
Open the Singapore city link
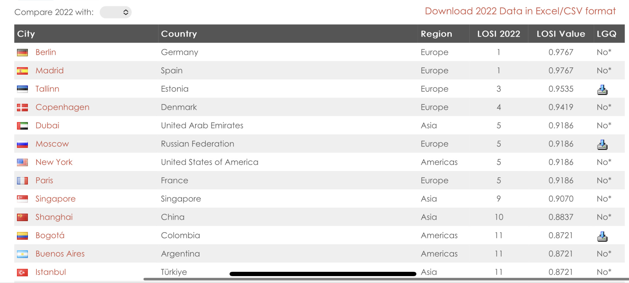pos(55,199)
